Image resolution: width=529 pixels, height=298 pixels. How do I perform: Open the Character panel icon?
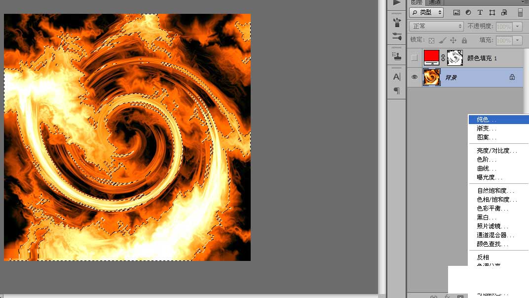397,77
